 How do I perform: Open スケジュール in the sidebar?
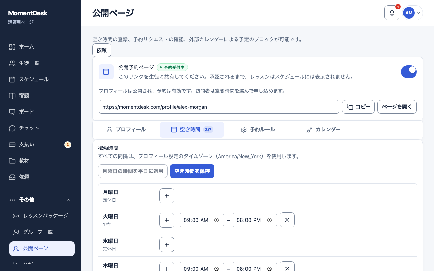click(x=41, y=79)
